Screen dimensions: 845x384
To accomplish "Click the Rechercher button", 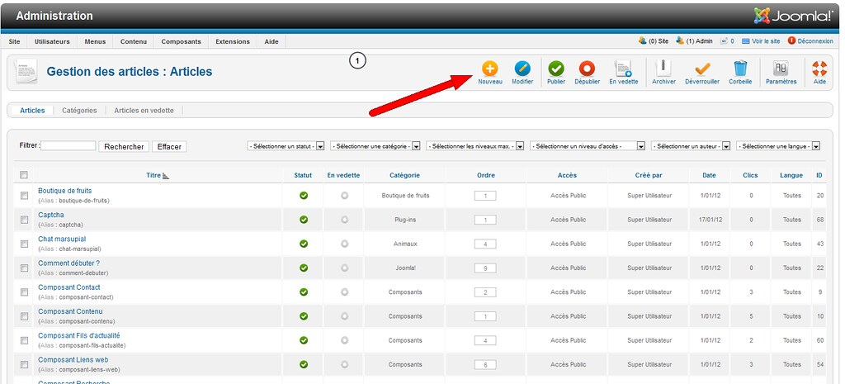I will coord(124,147).
